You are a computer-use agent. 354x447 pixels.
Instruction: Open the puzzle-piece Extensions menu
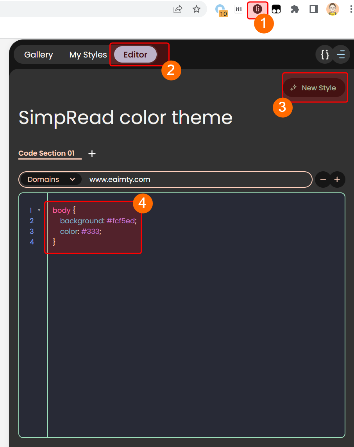pyautogui.click(x=295, y=9)
